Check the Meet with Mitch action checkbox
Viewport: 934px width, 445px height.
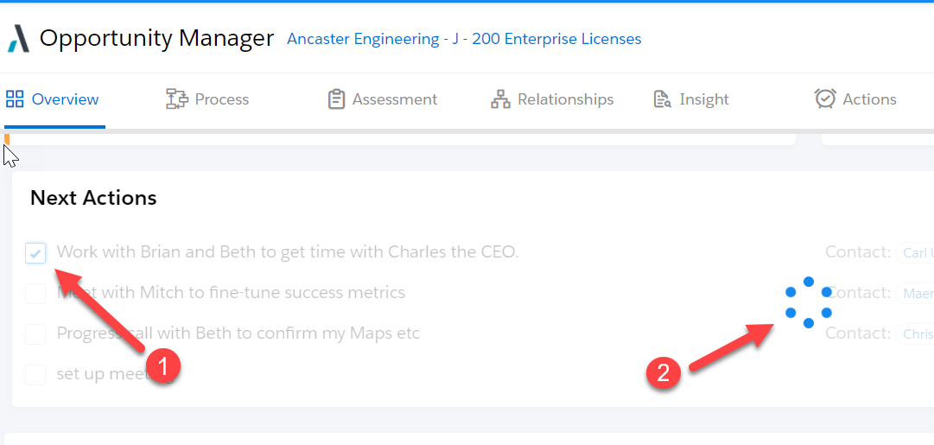click(x=35, y=294)
